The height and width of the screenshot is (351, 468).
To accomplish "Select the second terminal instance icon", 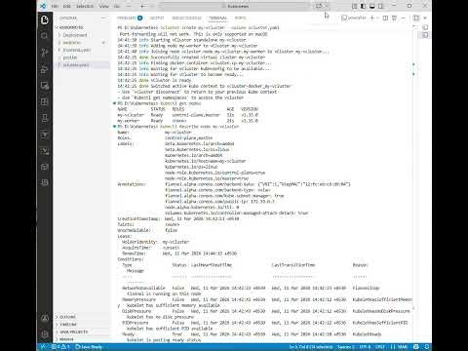I will point(425,35).
